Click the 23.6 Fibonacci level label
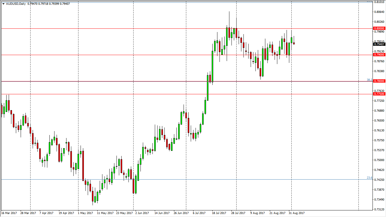The height and width of the screenshot is (217, 386). click(369, 178)
